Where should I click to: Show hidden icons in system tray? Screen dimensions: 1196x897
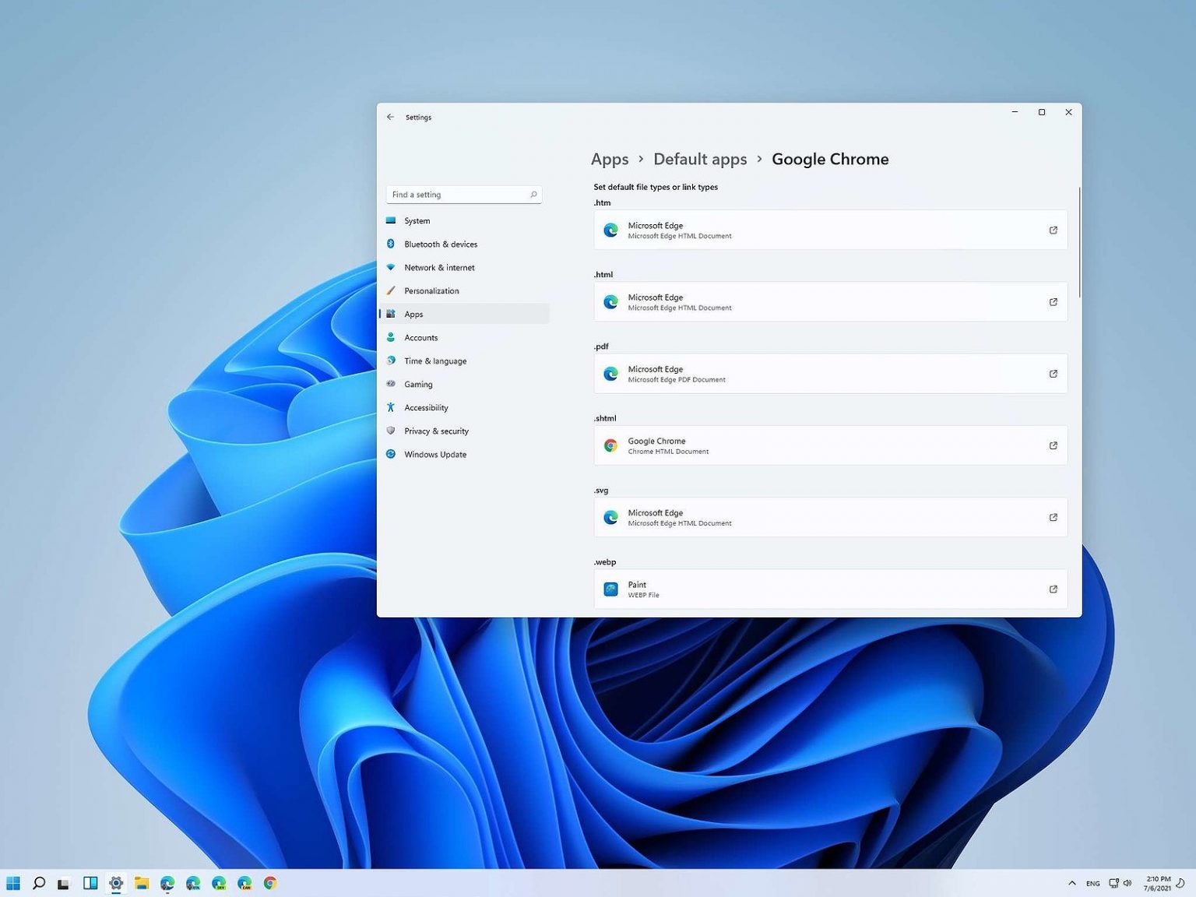pos(1072,883)
